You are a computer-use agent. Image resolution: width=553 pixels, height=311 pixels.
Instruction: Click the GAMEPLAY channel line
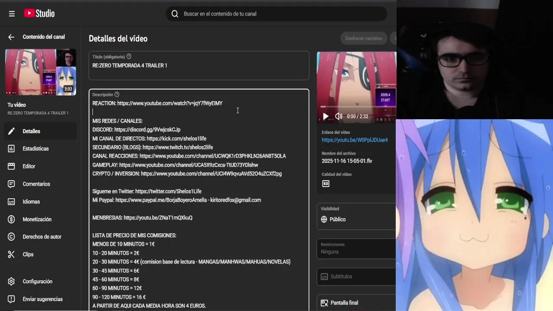coord(175,165)
